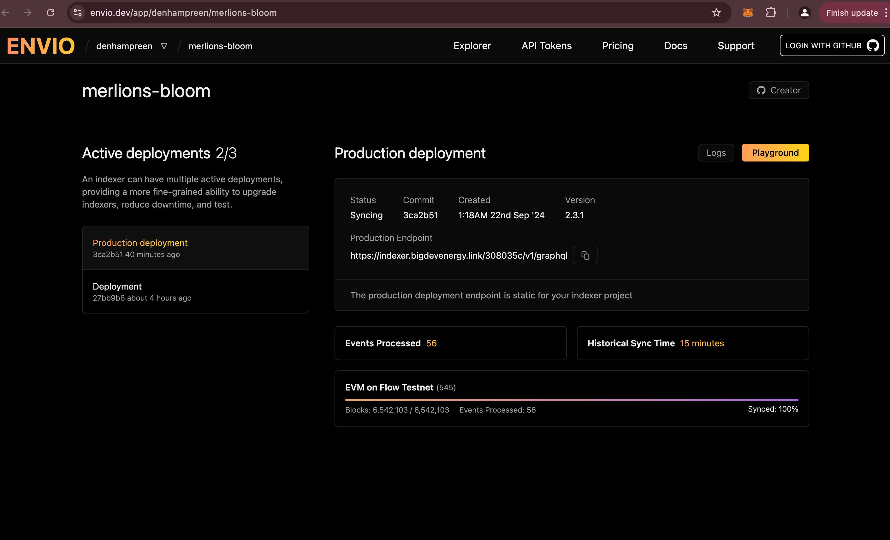This screenshot has width=890, height=540.
Task: Click the Finish update button
Action: click(x=852, y=13)
